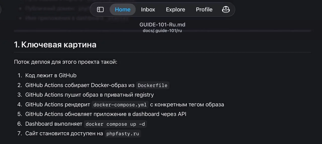322x144 pixels.
Task: Click the phpfasty.ru domain code text
Action: (x=123, y=134)
